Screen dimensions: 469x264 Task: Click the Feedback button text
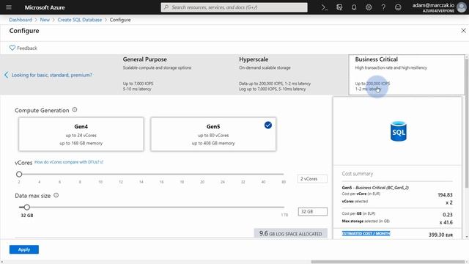click(27, 48)
